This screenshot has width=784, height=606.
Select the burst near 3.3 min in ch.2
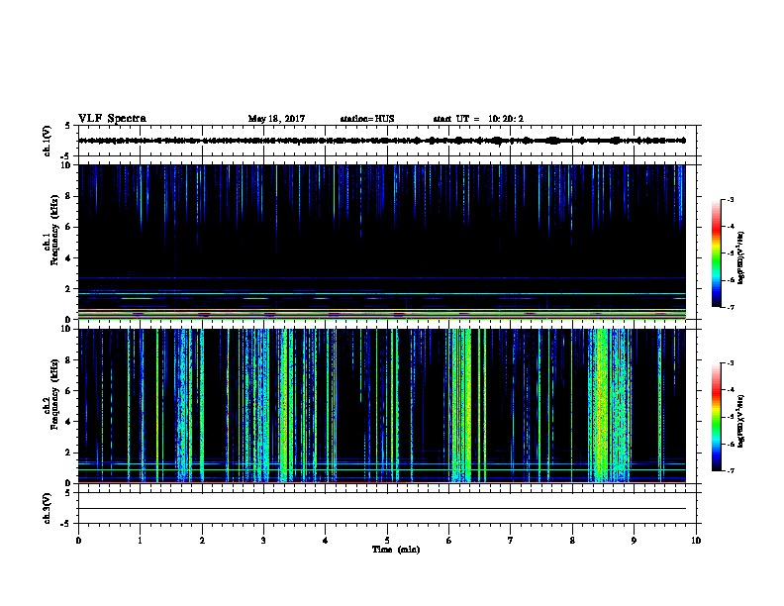coord(285,406)
